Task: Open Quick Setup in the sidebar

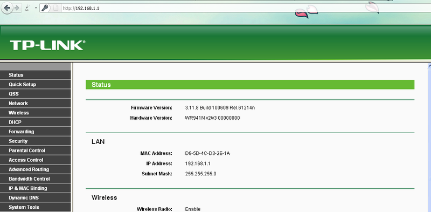Action: point(36,84)
